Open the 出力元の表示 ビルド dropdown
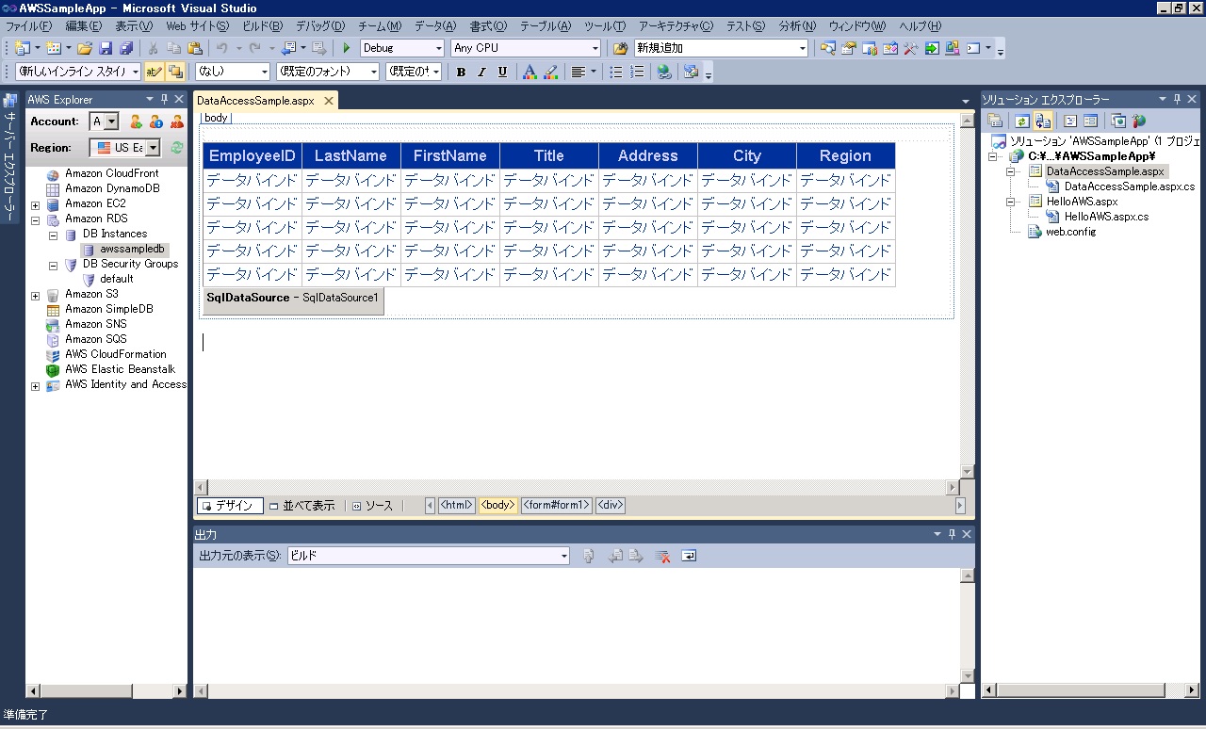This screenshot has height=729, width=1206. [429, 556]
